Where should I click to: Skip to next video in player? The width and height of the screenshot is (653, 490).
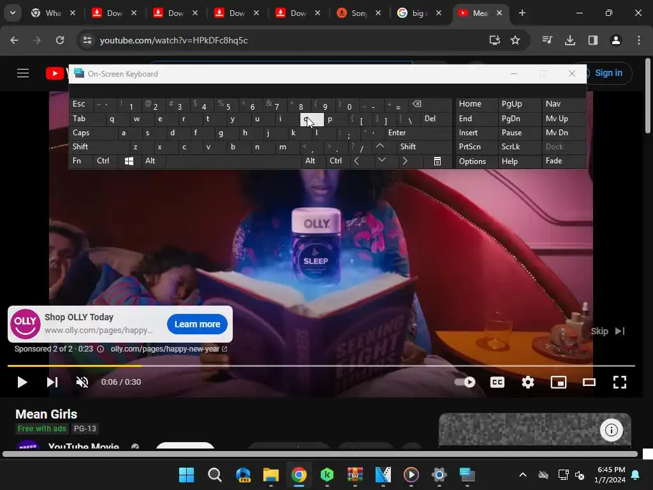tap(52, 382)
